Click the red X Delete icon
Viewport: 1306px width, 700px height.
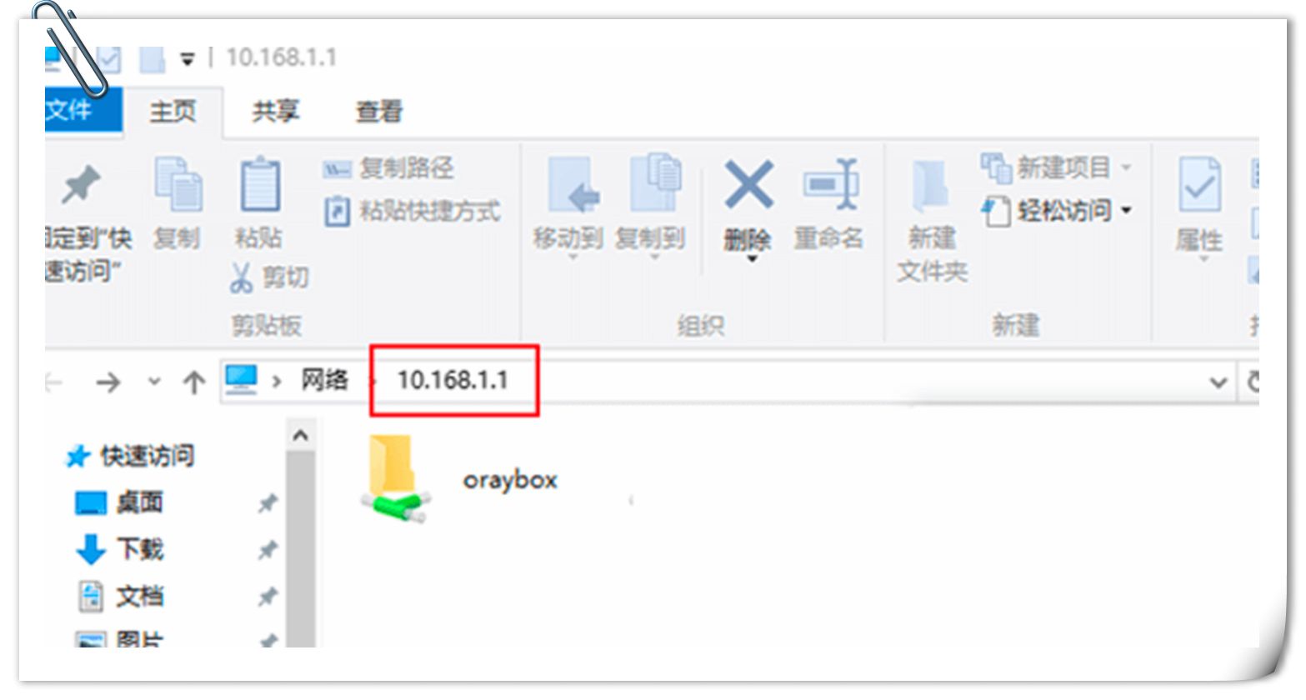click(748, 184)
